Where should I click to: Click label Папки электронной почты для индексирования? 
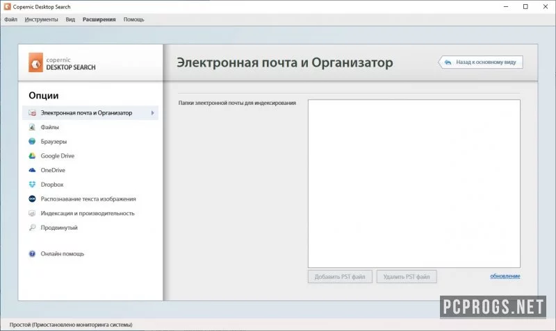coord(237,103)
